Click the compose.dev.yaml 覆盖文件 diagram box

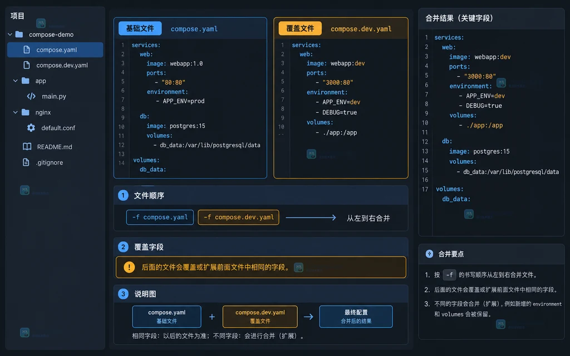pyautogui.click(x=260, y=317)
